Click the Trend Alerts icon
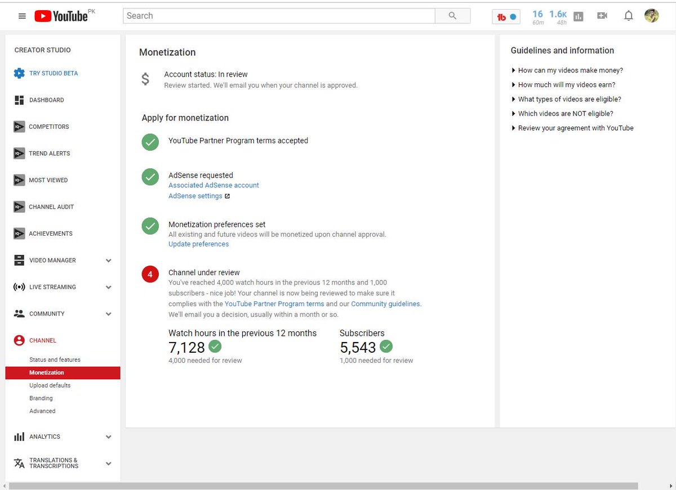The height and width of the screenshot is (490, 676). [x=19, y=154]
